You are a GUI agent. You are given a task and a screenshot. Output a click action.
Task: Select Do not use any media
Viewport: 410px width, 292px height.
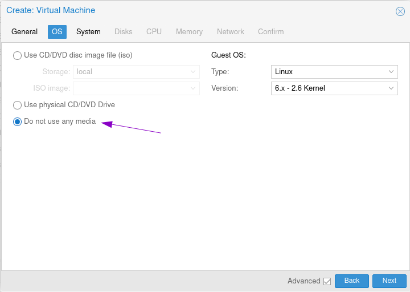18,121
